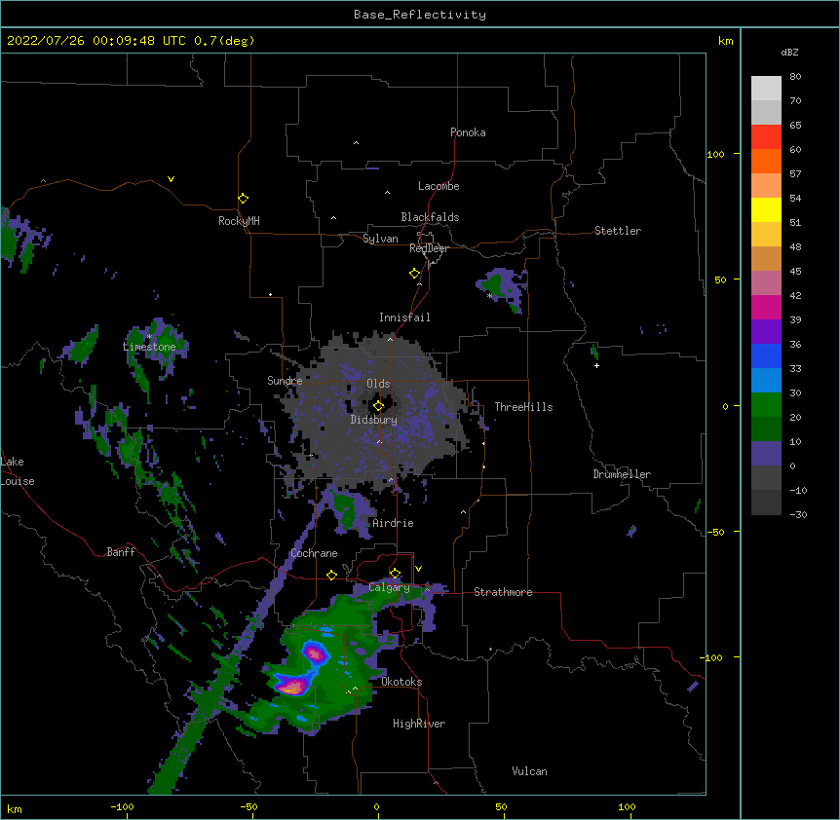The image size is (840, 820).
Task: Click the Sundre city label
Action: (x=285, y=381)
